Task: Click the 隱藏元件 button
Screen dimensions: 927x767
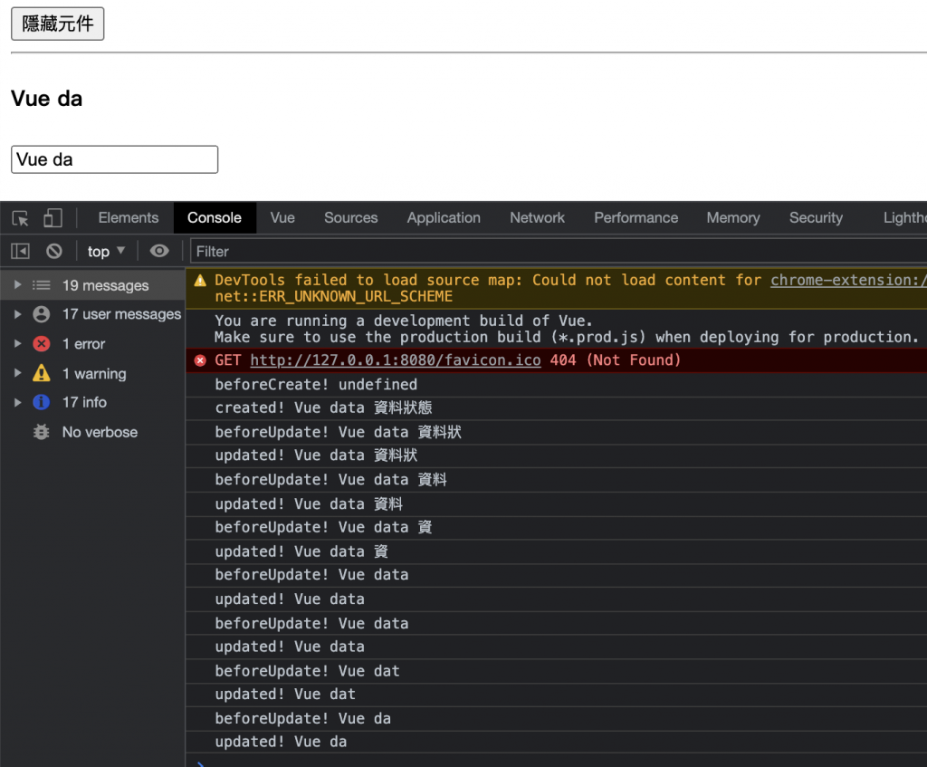Action: [57, 24]
